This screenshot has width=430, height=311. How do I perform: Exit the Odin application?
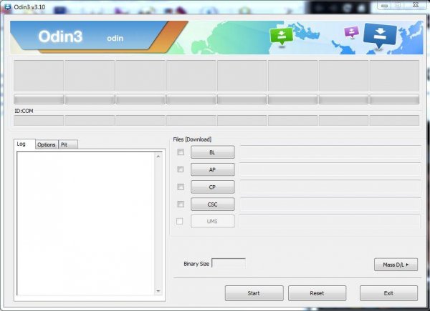point(388,293)
